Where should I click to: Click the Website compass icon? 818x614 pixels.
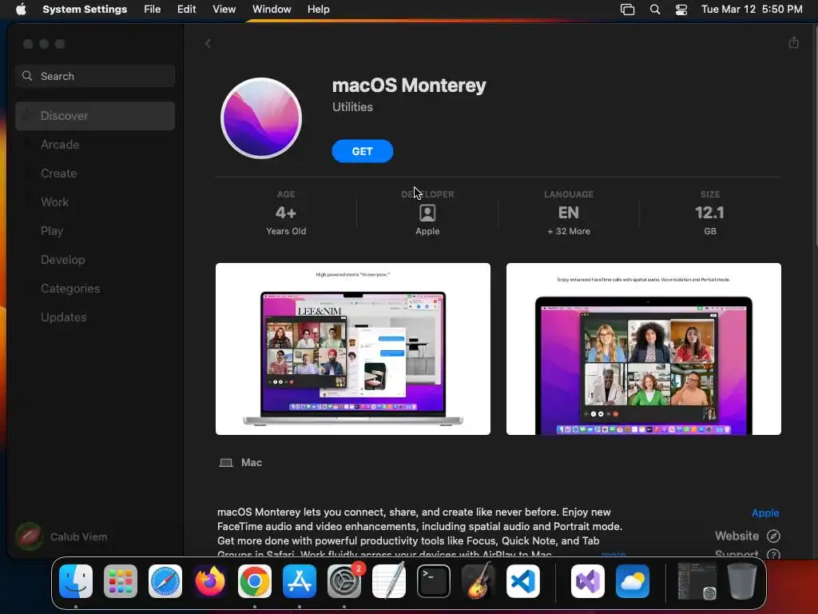[773, 536]
